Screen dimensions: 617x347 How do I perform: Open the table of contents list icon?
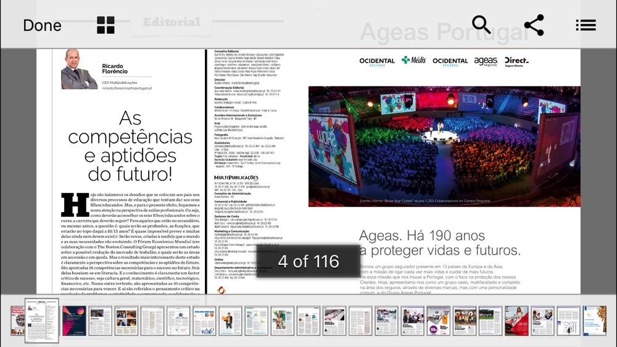click(x=586, y=25)
